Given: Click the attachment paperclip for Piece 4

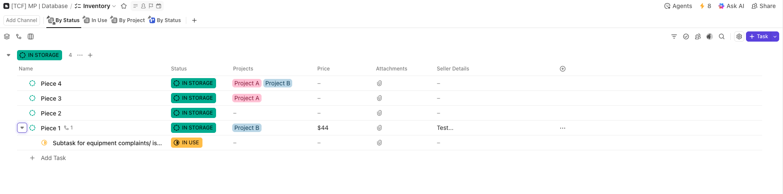Looking at the screenshot, I should [379, 83].
